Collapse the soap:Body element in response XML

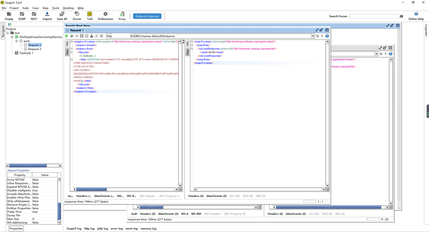point(192,45)
